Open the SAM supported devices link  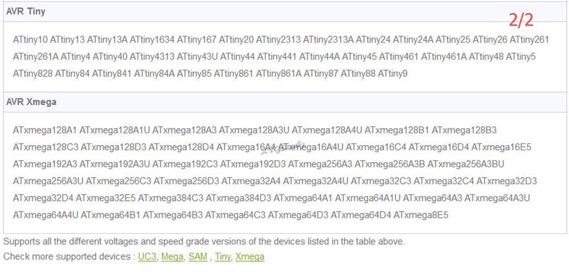(x=198, y=257)
